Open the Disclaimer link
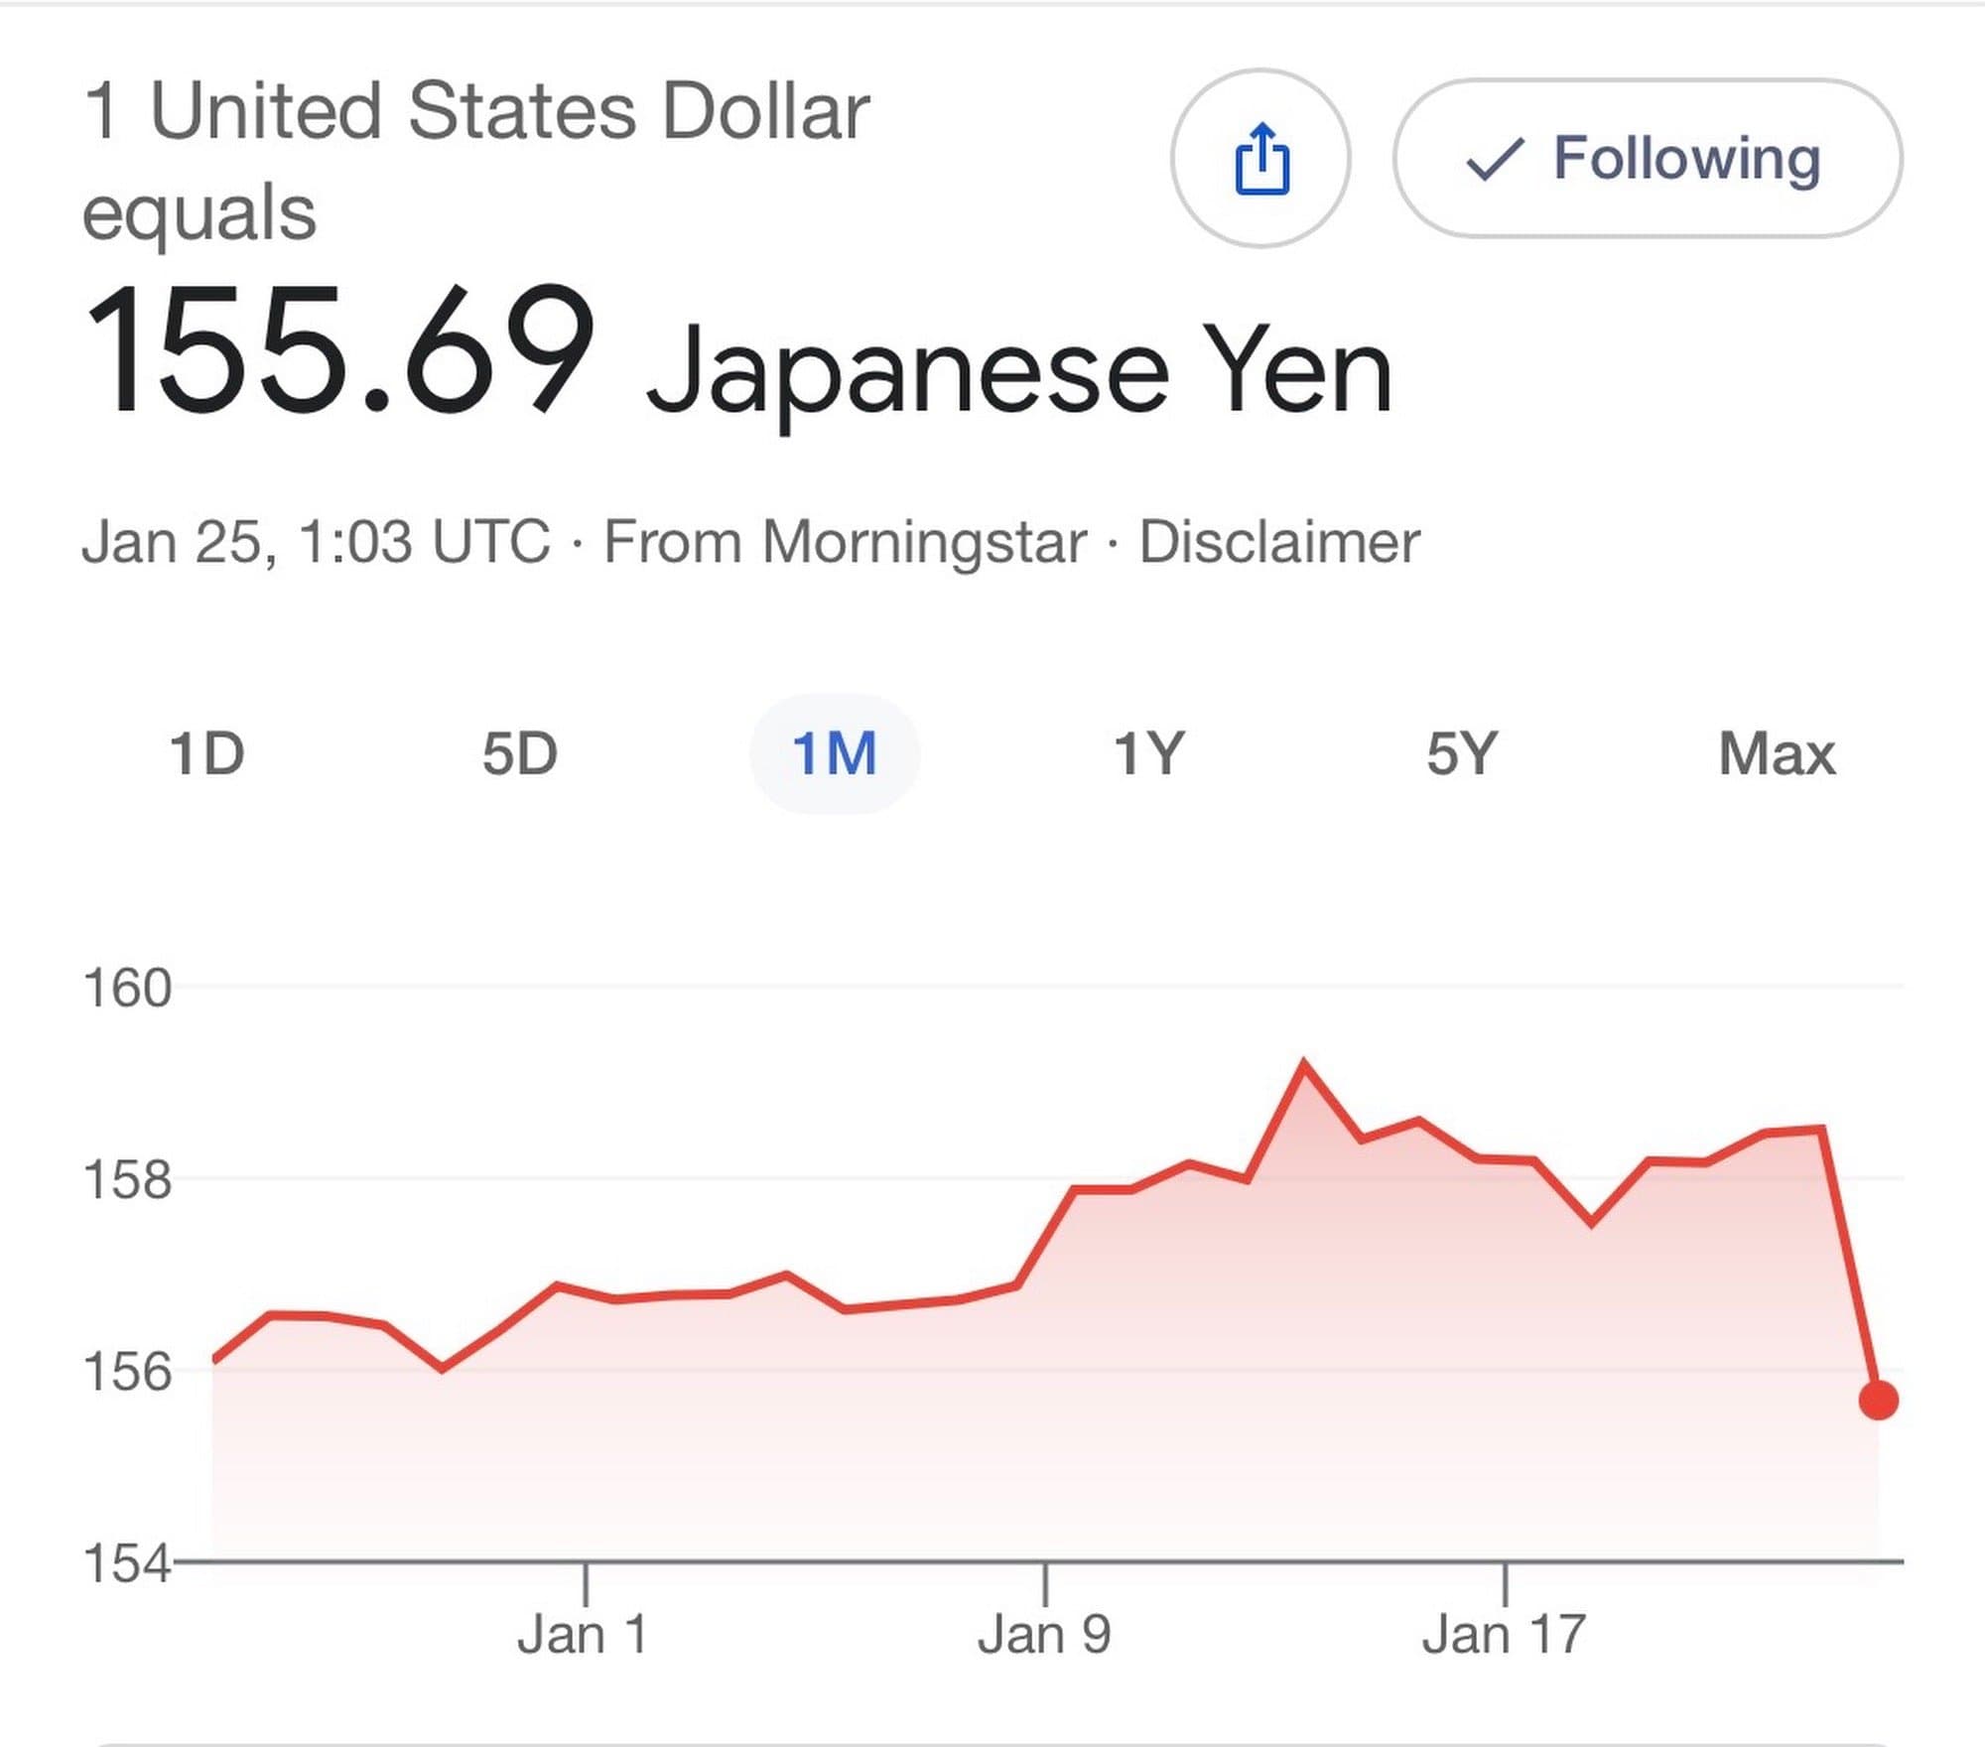 (1279, 542)
